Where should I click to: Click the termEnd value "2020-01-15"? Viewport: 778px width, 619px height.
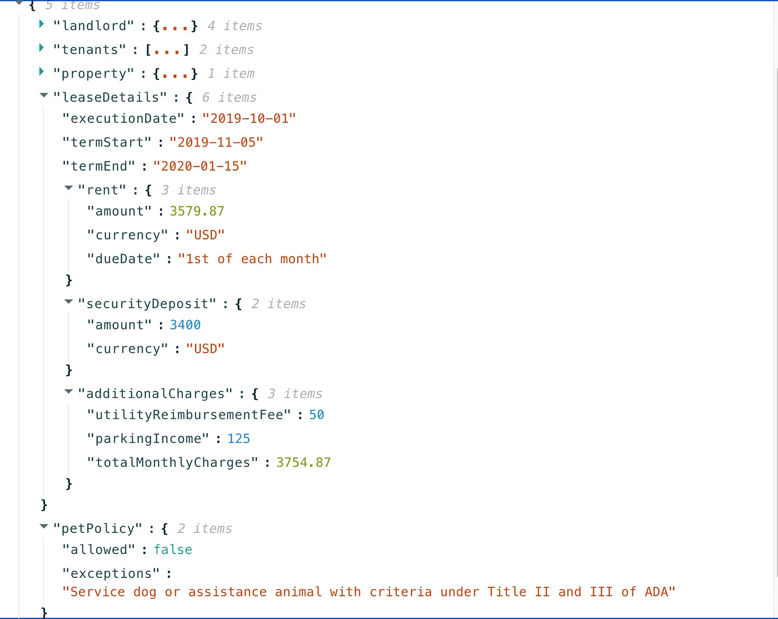[200, 166]
